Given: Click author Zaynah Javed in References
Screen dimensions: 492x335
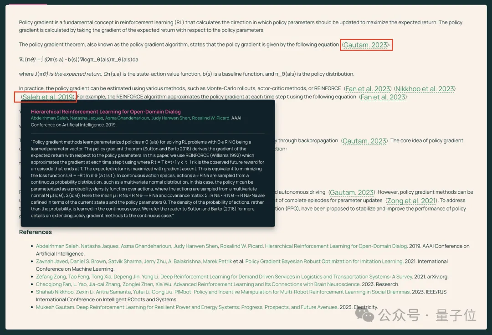Looking at the screenshot, I should click(x=51, y=262).
